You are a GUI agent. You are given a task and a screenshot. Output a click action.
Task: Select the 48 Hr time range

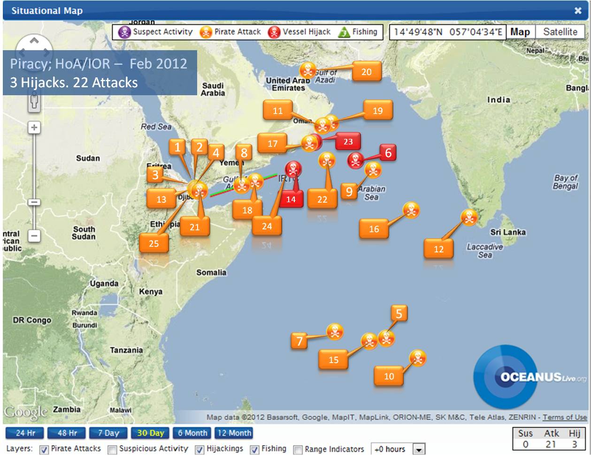(67, 433)
